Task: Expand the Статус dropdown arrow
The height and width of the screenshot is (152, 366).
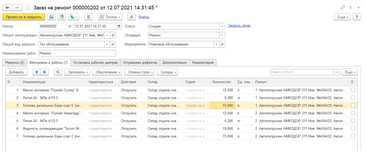Action: click(x=222, y=26)
